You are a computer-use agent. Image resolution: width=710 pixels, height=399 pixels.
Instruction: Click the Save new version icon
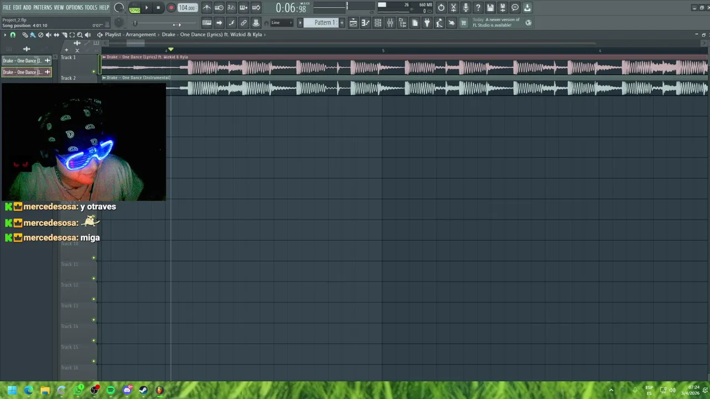(503, 8)
